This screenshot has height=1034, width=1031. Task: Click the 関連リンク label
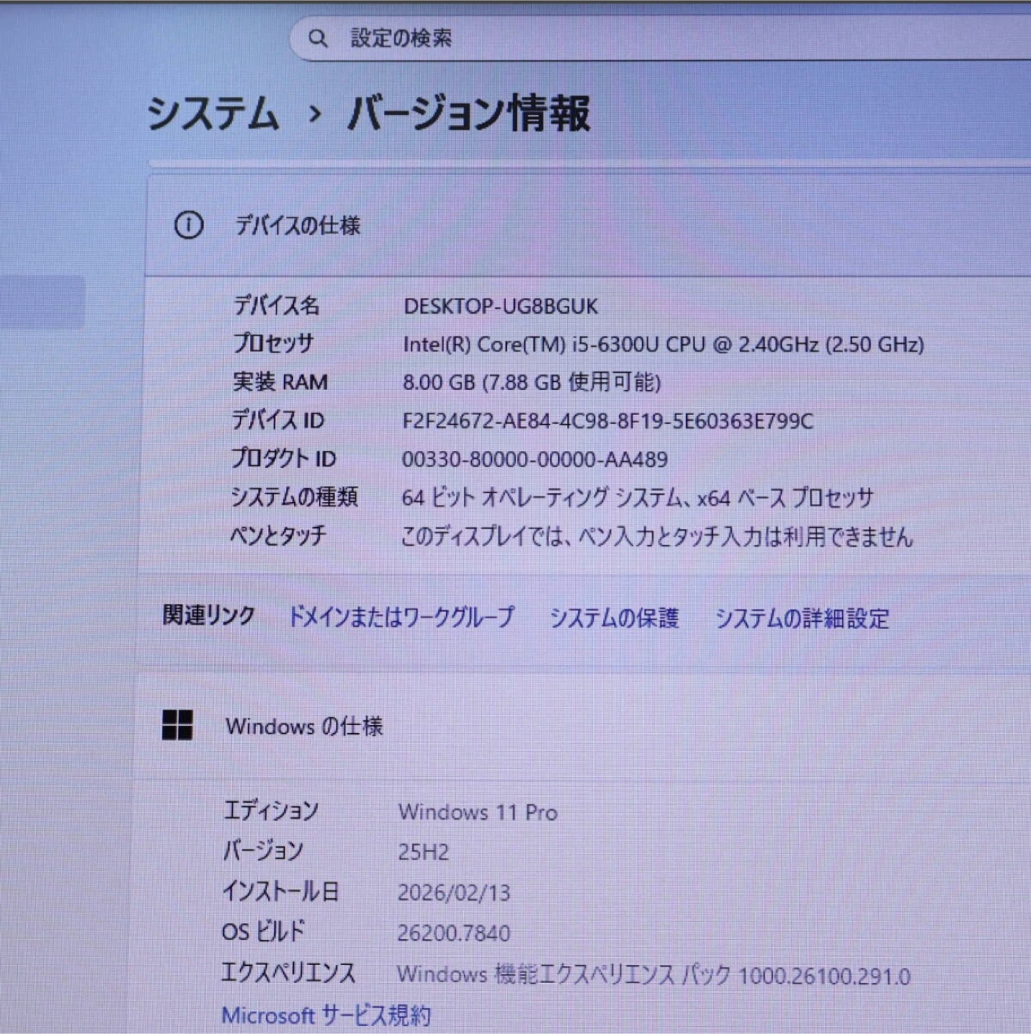(x=209, y=615)
